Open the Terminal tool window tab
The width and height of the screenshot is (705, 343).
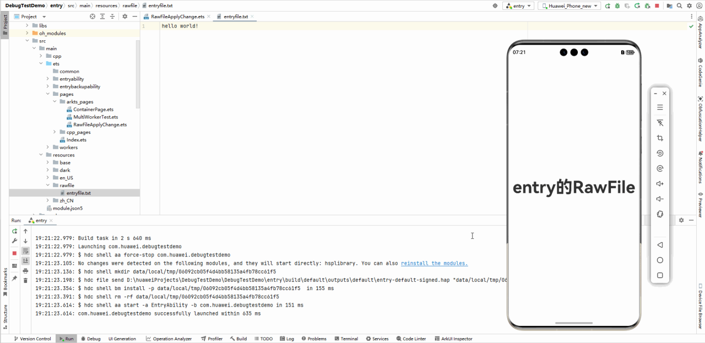[345, 339]
